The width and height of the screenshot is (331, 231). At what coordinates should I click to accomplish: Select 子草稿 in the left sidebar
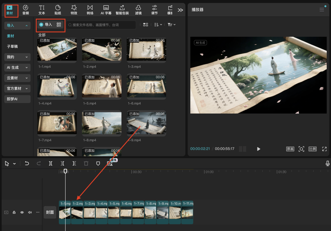point(13,47)
